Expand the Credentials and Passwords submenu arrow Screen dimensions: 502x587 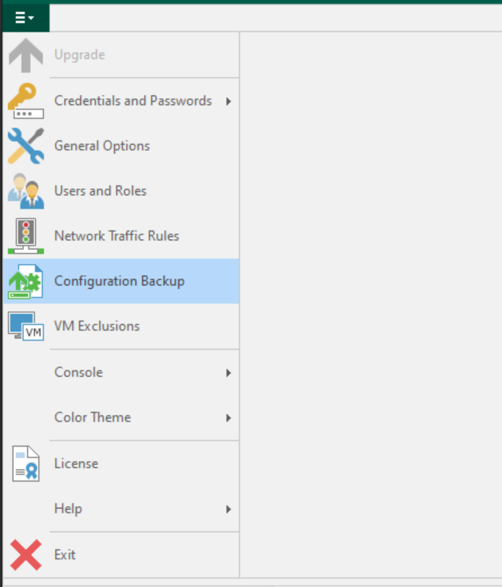tap(228, 101)
